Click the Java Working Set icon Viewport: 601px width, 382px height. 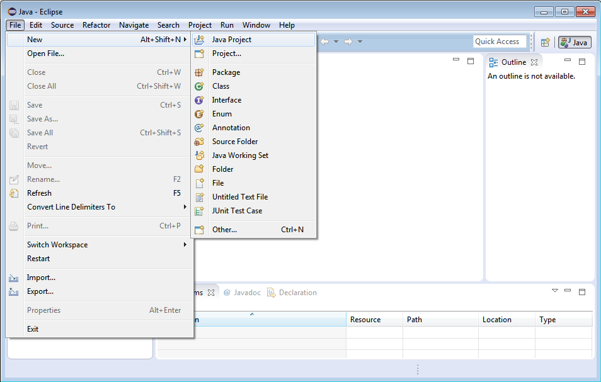tap(199, 155)
